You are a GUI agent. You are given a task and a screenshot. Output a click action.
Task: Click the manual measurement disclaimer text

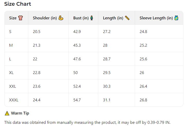tap(87, 123)
